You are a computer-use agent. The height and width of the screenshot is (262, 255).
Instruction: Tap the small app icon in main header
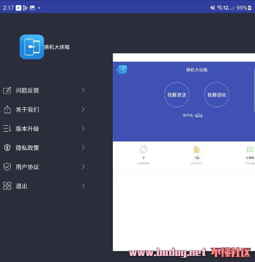tap(122, 70)
